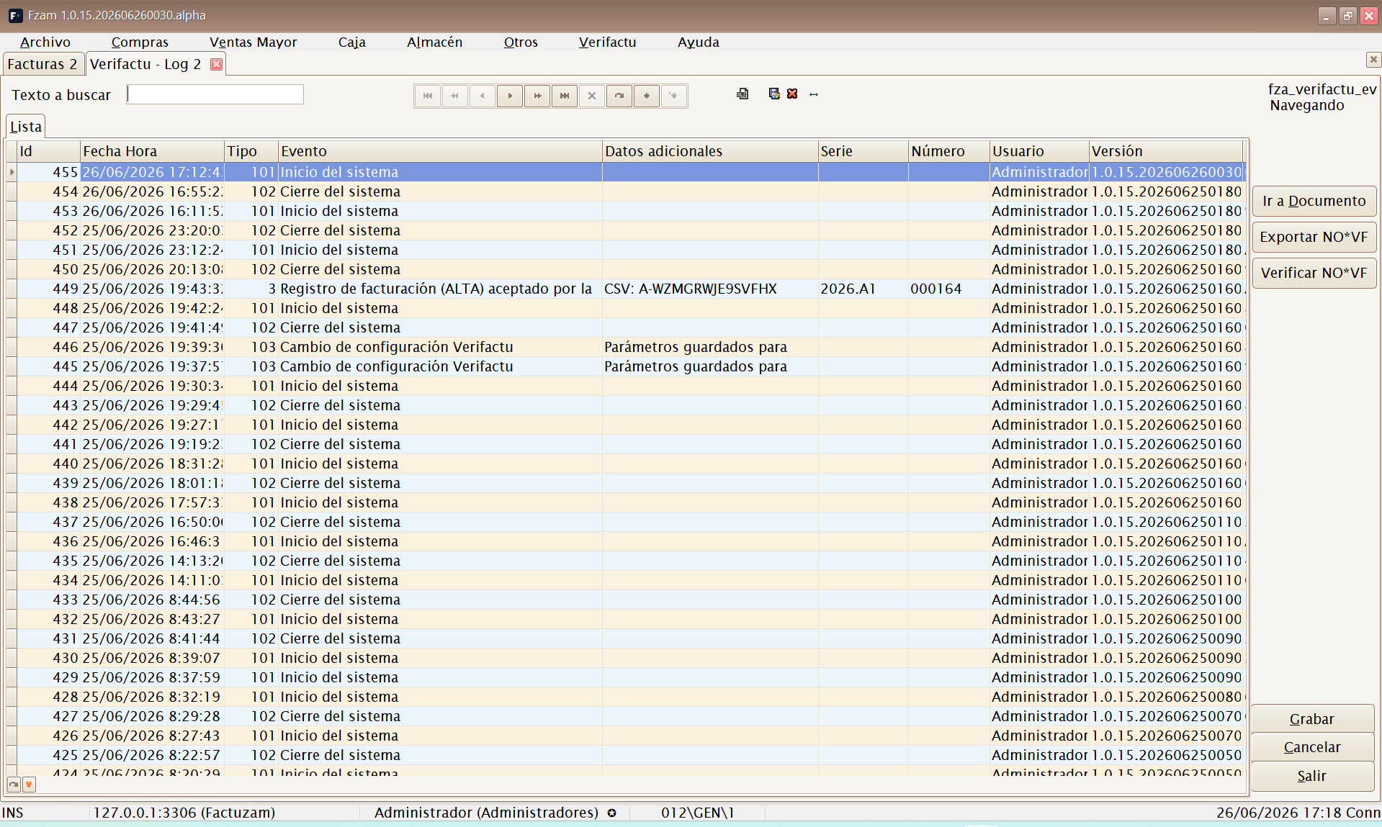Click the small refresh icon below grid
This screenshot has width=1382, height=827.
click(x=14, y=785)
